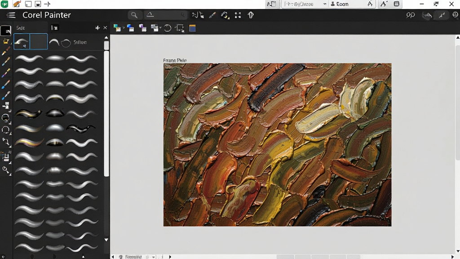Select the black square tool atop the toolbox

pos(6,31)
